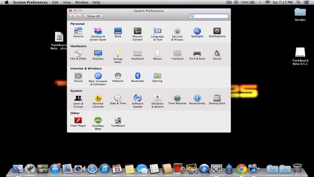The width and height of the screenshot is (314, 177).
Task: Focus the System Preferences search field
Action: [x=209, y=16]
